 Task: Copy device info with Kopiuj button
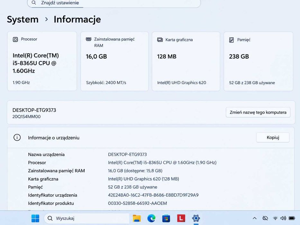tap(273, 137)
